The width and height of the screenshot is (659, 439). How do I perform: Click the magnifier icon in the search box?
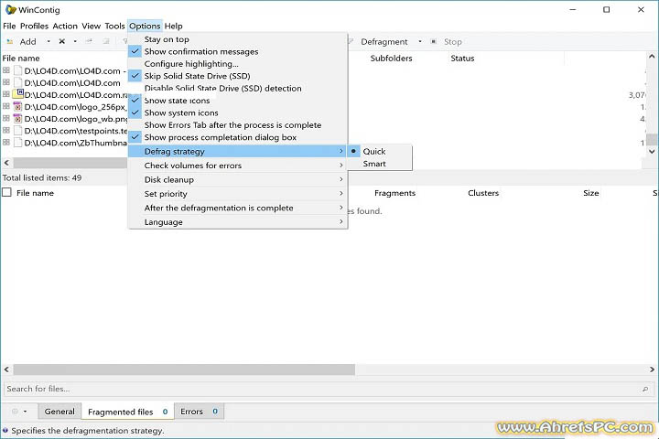(x=645, y=389)
